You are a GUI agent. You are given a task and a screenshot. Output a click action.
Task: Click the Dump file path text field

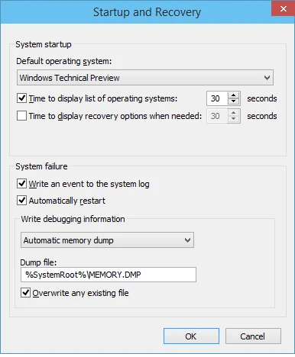109,275
